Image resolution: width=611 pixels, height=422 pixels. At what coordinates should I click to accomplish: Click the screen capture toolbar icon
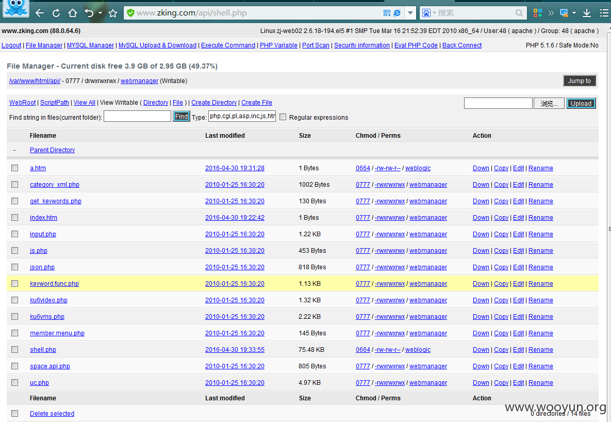pos(564,13)
